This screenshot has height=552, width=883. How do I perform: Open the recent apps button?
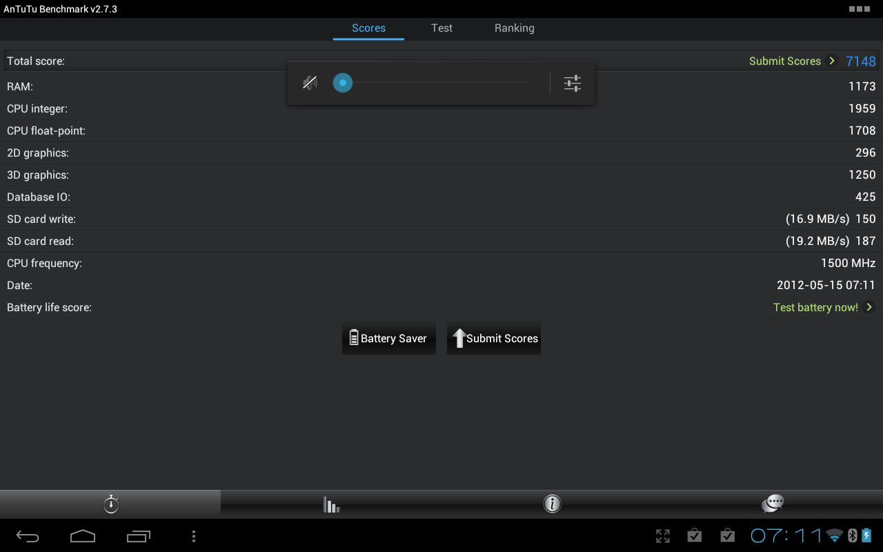click(139, 536)
